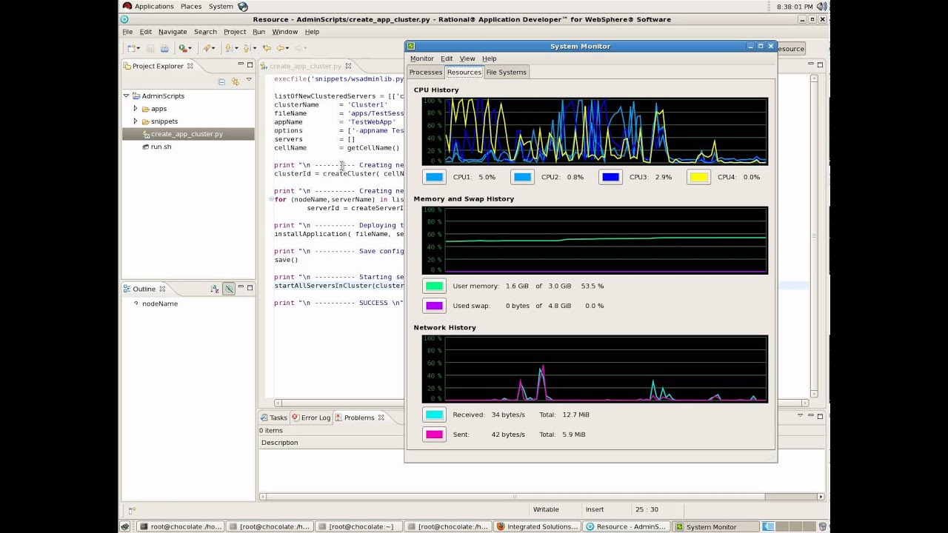Click the Print toolbar icon
Screen dimensions: 948x533
[x=164, y=48]
